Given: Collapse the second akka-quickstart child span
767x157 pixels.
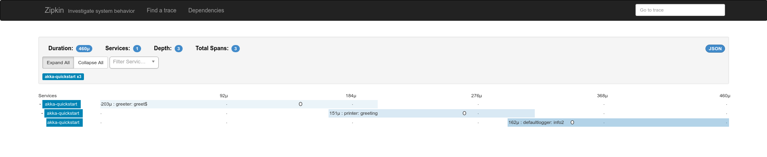Looking at the screenshot, I should coord(42,113).
